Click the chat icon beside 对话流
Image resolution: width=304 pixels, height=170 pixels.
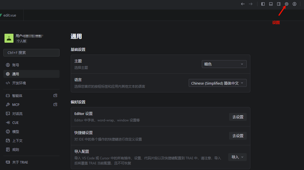[x=8, y=114]
